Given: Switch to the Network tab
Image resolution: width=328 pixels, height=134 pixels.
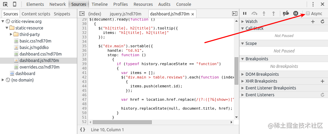Looking at the screenshot, I should tap(57, 4).
